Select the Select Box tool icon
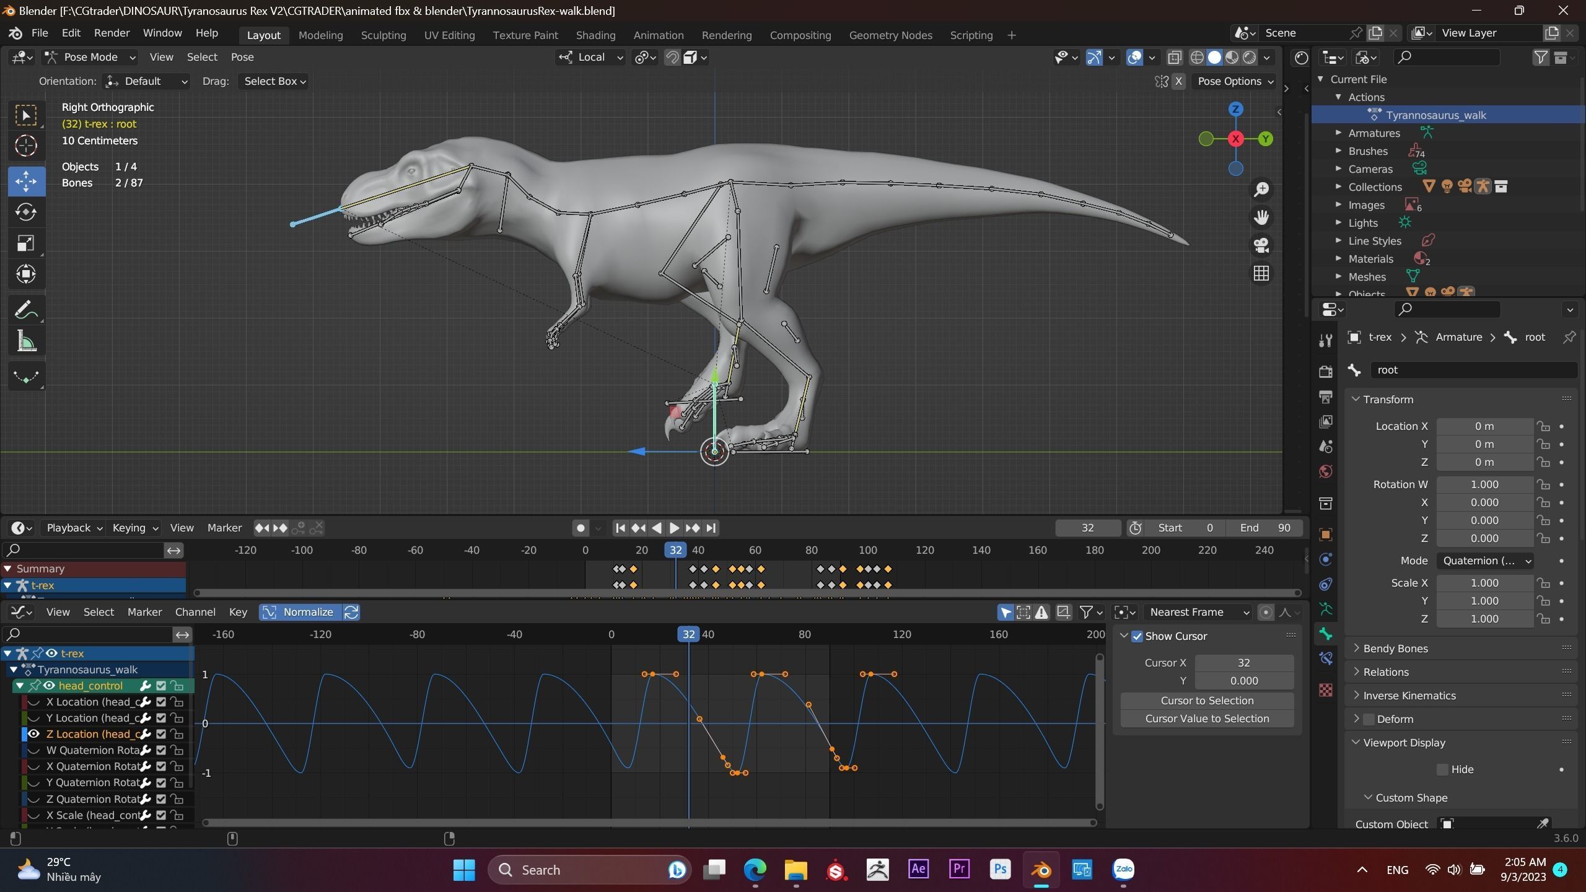This screenshot has height=892, width=1586. click(x=26, y=115)
